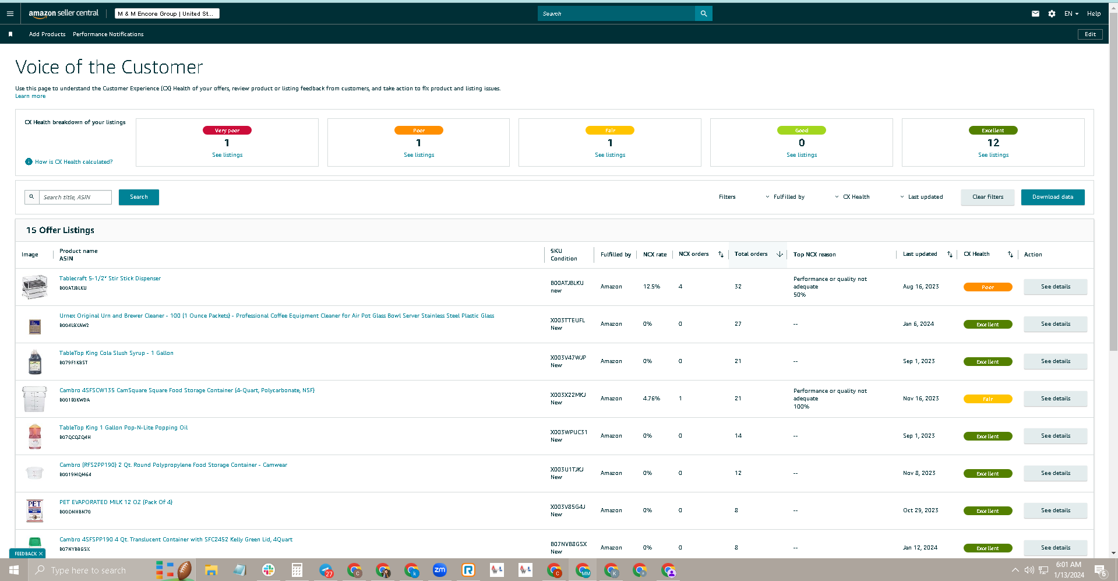See listings under Excellent card
The height and width of the screenshot is (581, 1118).
(x=993, y=155)
